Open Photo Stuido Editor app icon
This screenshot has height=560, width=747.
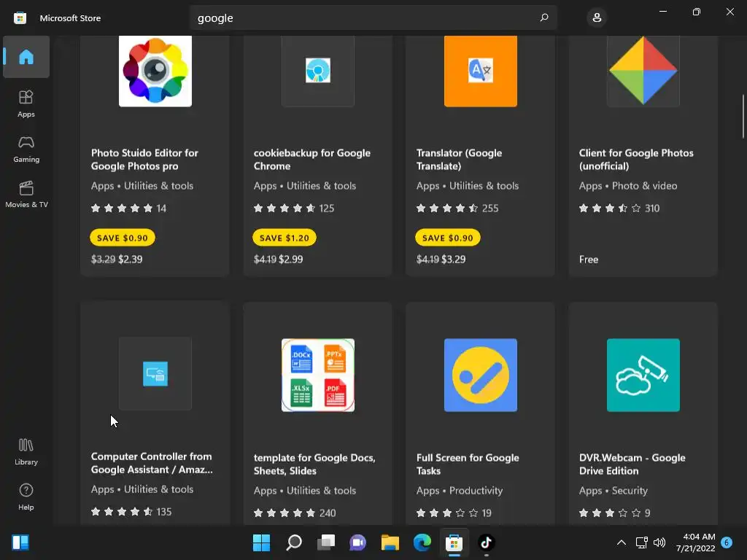tap(155, 71)
